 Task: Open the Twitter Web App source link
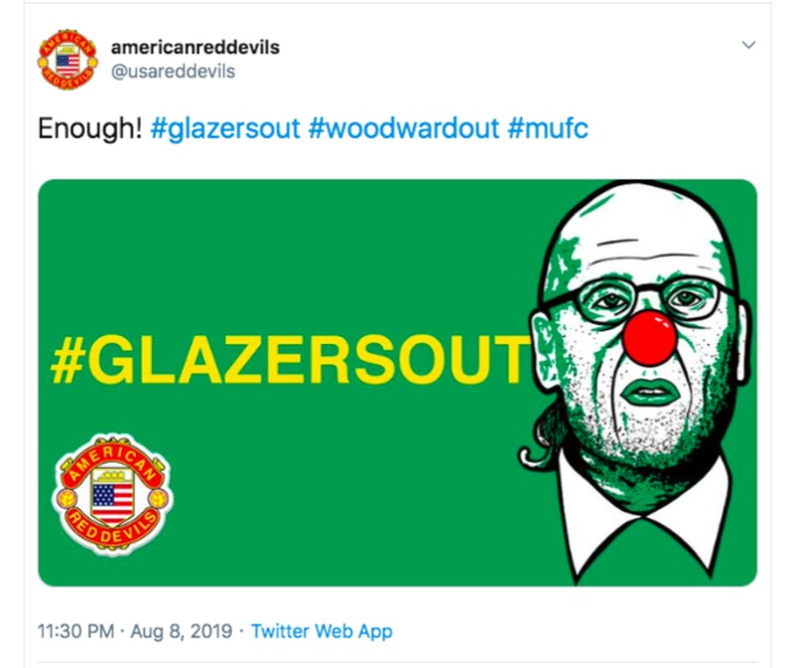[322, 631]
